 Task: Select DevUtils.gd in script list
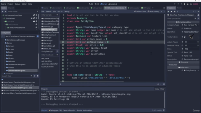coord(48,27)
